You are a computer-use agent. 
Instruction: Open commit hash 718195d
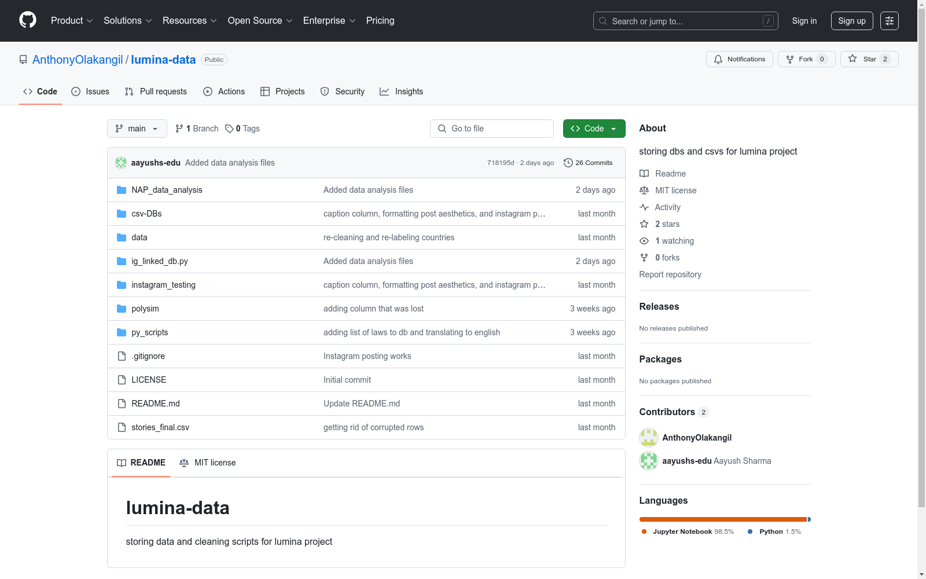coord(501,163)
